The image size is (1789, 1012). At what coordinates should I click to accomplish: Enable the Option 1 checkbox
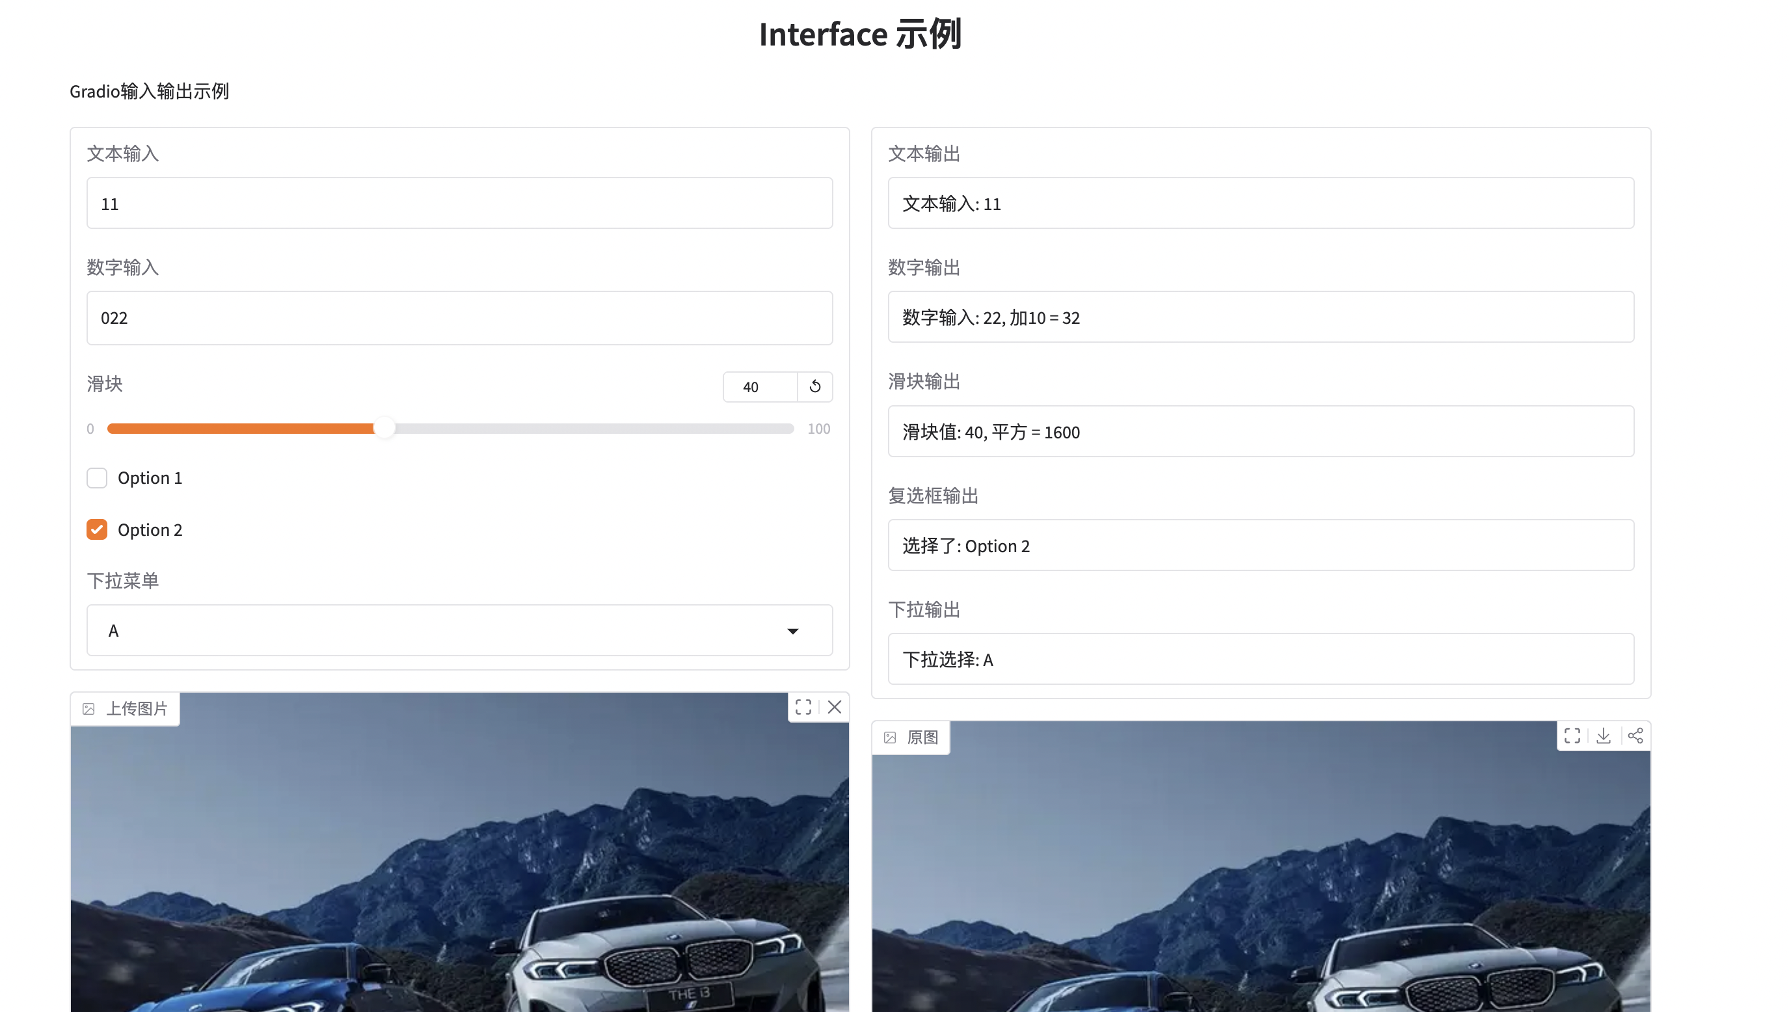click(x=97, y=477)
